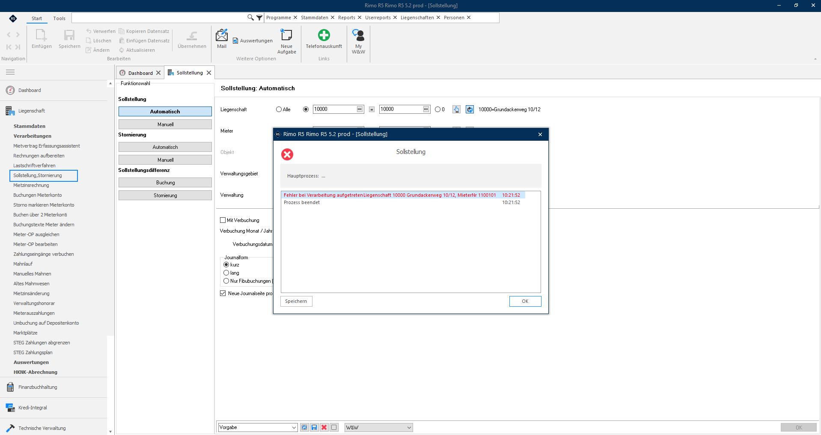This screenshot has width=821, height=435.
Task: Click the Auswertungen ribbon item
Action: [253, 41]
